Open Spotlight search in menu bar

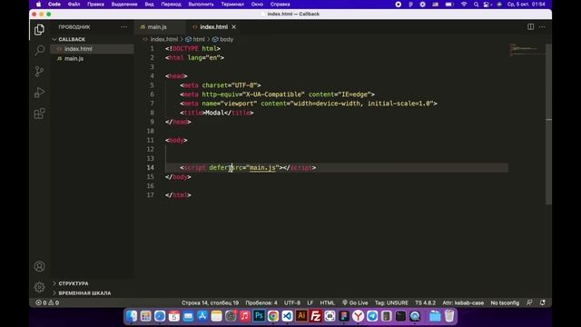pos(476,5)
